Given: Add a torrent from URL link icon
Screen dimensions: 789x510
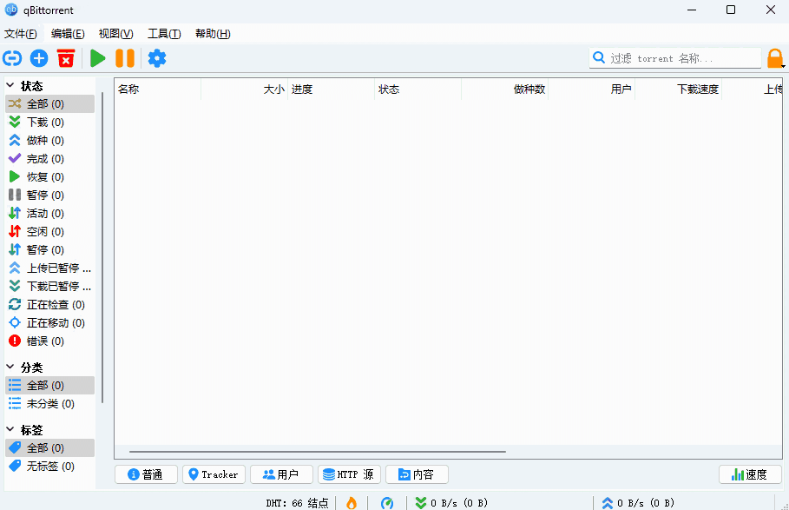Looking at the screenshot, I should [11, 57].
